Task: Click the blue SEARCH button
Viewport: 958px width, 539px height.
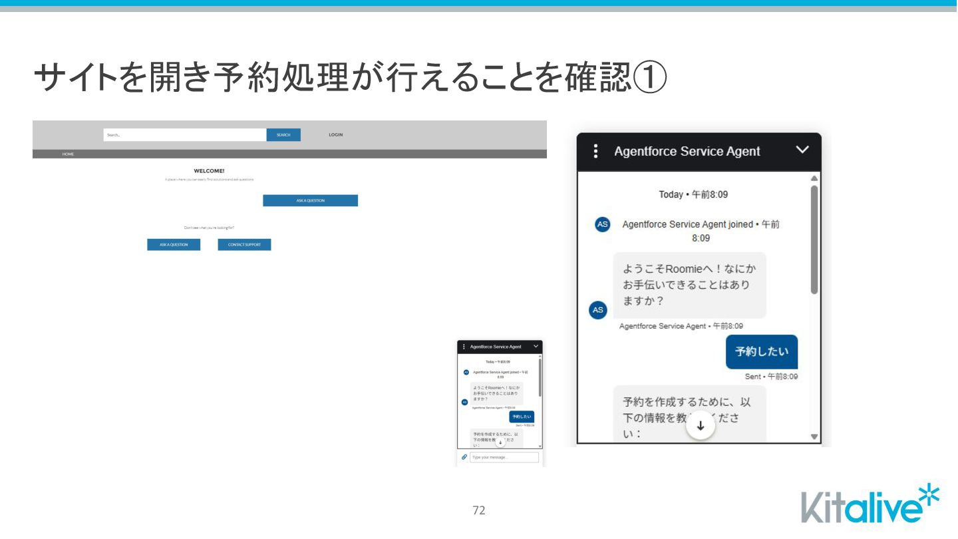Action: [283, 134]
